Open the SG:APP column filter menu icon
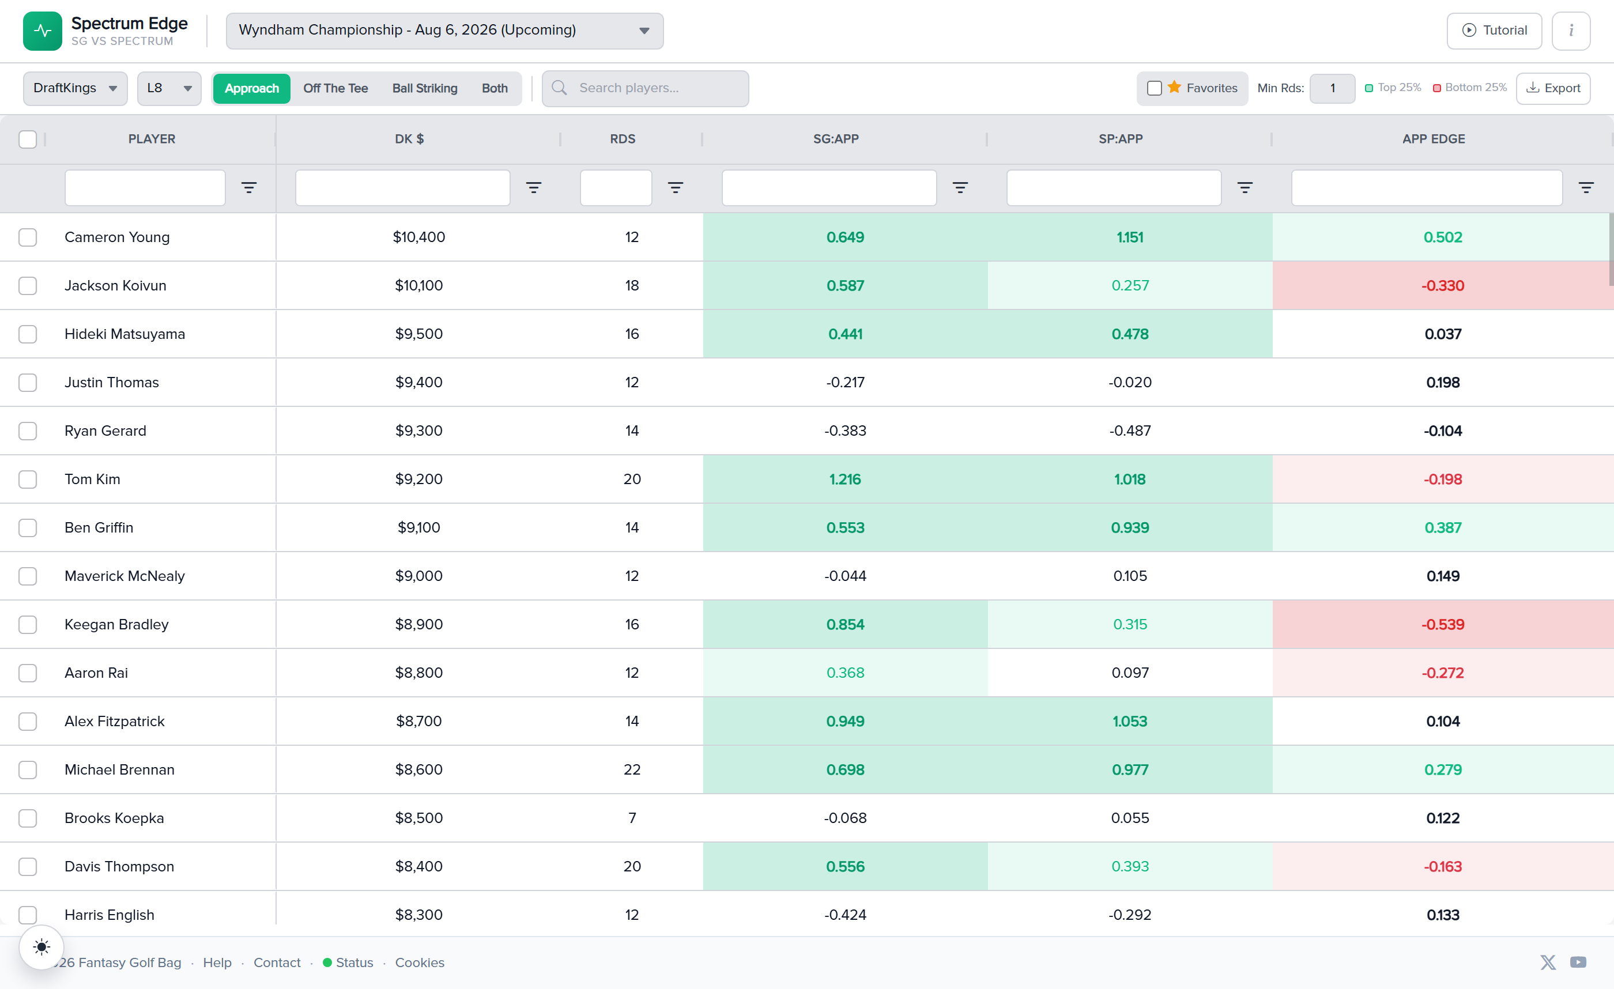Image resolution: width=1614 pixels, height=989 pixels. point(960,188)
